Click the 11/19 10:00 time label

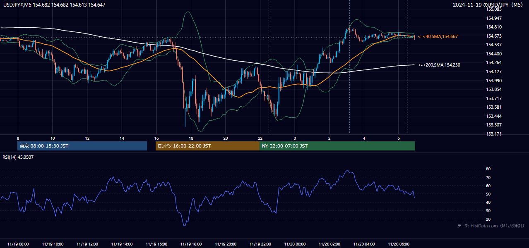(x=53, y=244)
